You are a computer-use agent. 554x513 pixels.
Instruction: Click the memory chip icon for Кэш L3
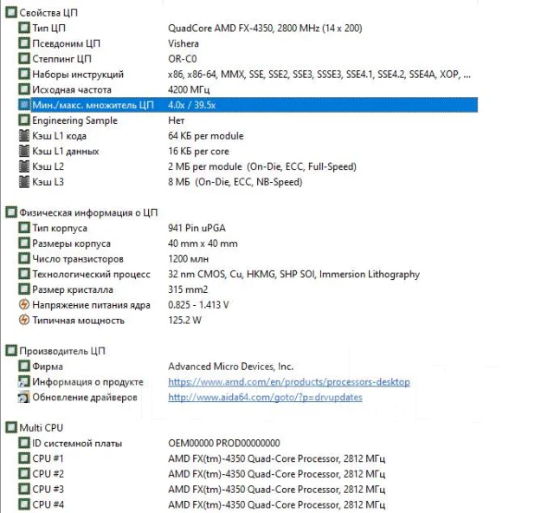pyautogui.click(x=24, y=182)
